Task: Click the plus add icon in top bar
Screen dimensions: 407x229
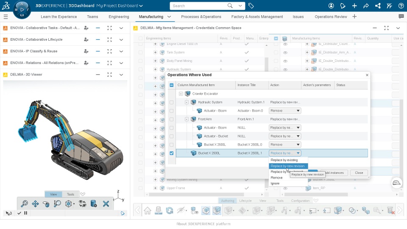Action: click(354, 6)
